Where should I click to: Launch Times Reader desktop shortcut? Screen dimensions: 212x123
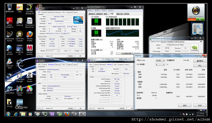(30, 77)
